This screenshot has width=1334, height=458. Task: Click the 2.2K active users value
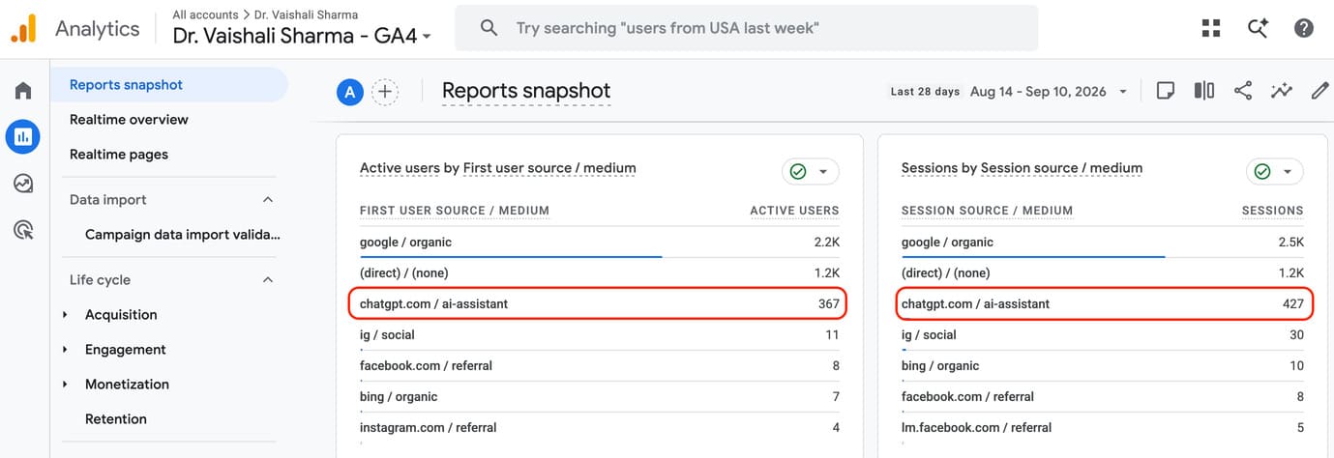[x=826, y=242]
